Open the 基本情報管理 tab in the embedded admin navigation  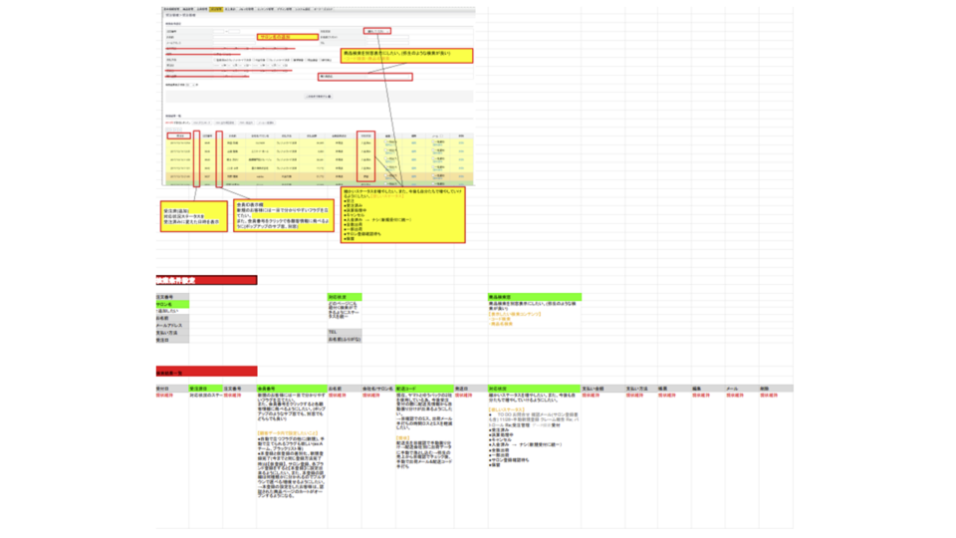(x=171, y=9)
